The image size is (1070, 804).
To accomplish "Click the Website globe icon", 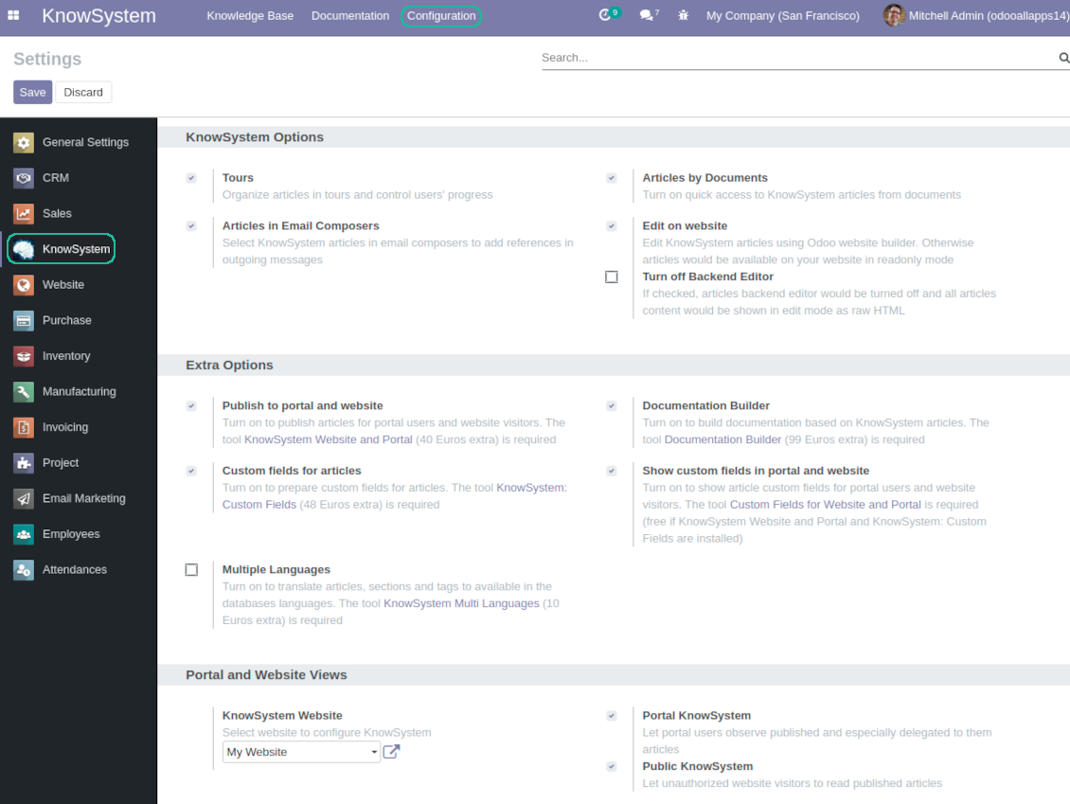I will [24, 285].
